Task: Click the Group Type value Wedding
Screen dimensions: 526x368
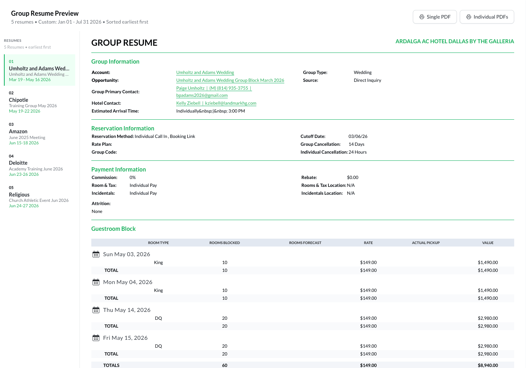Action: pos(363,73)
